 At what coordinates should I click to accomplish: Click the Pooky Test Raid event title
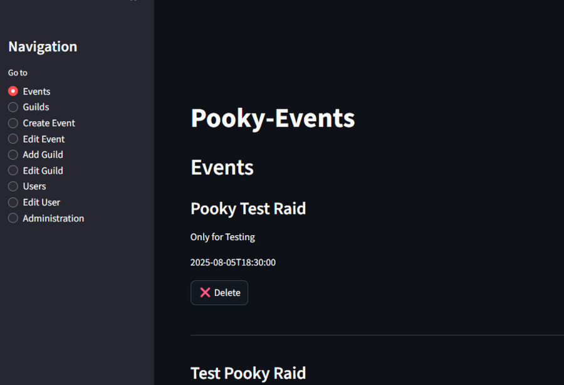pos(248,208)
